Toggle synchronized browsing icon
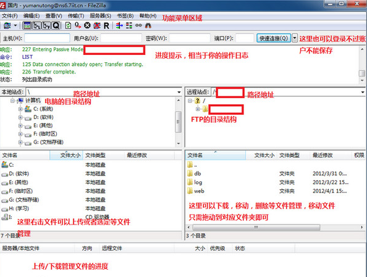367x277 pixels. coord(138,25)
